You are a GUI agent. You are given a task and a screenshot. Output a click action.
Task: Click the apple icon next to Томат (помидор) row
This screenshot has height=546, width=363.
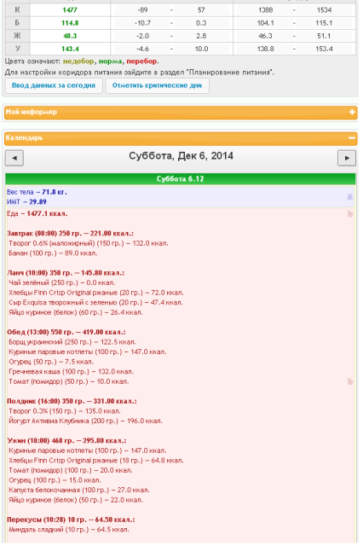click(x=349, y=381)
